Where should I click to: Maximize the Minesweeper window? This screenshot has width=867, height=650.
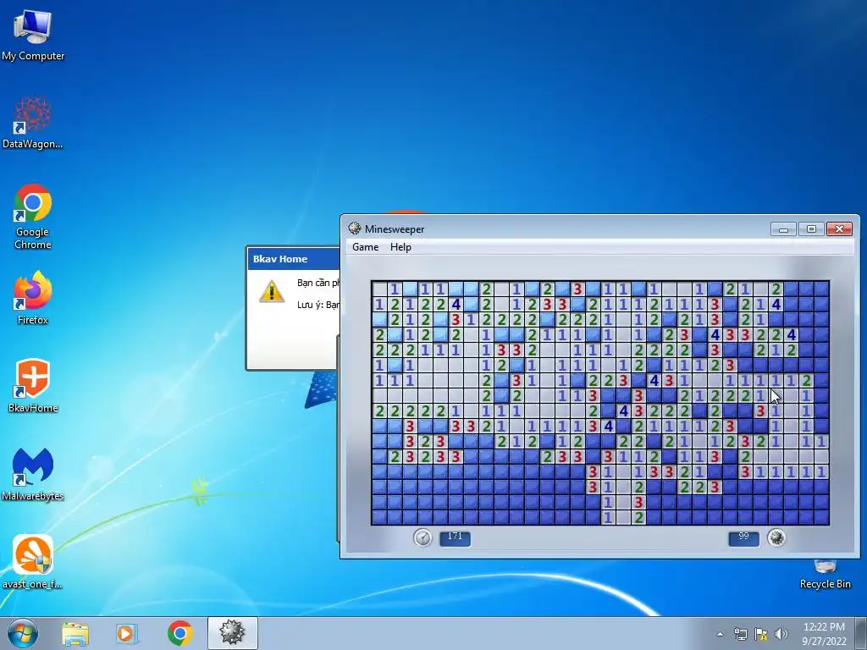tap(811, 229)
